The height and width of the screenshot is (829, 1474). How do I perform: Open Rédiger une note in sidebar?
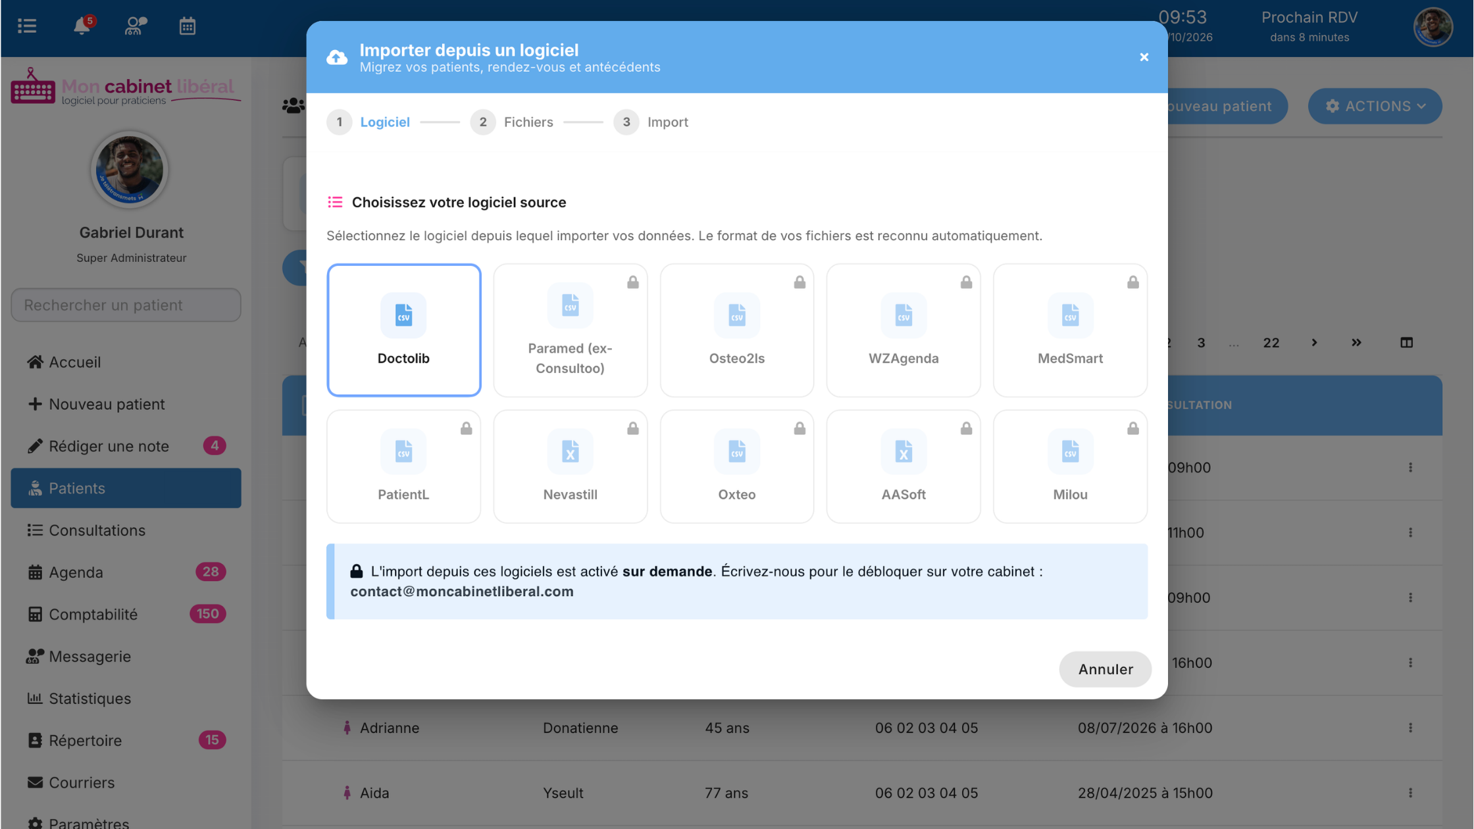click(x=126, y=446)
